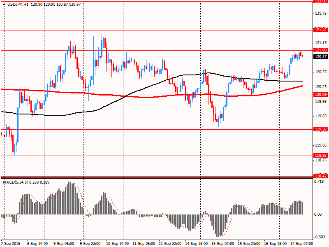Click the 121.00 red price level label
This screenshot has width=329, height=247.
coord(321,50)
